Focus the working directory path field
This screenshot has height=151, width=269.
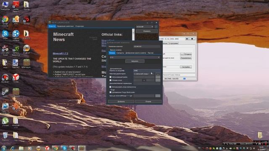[144, 74]
